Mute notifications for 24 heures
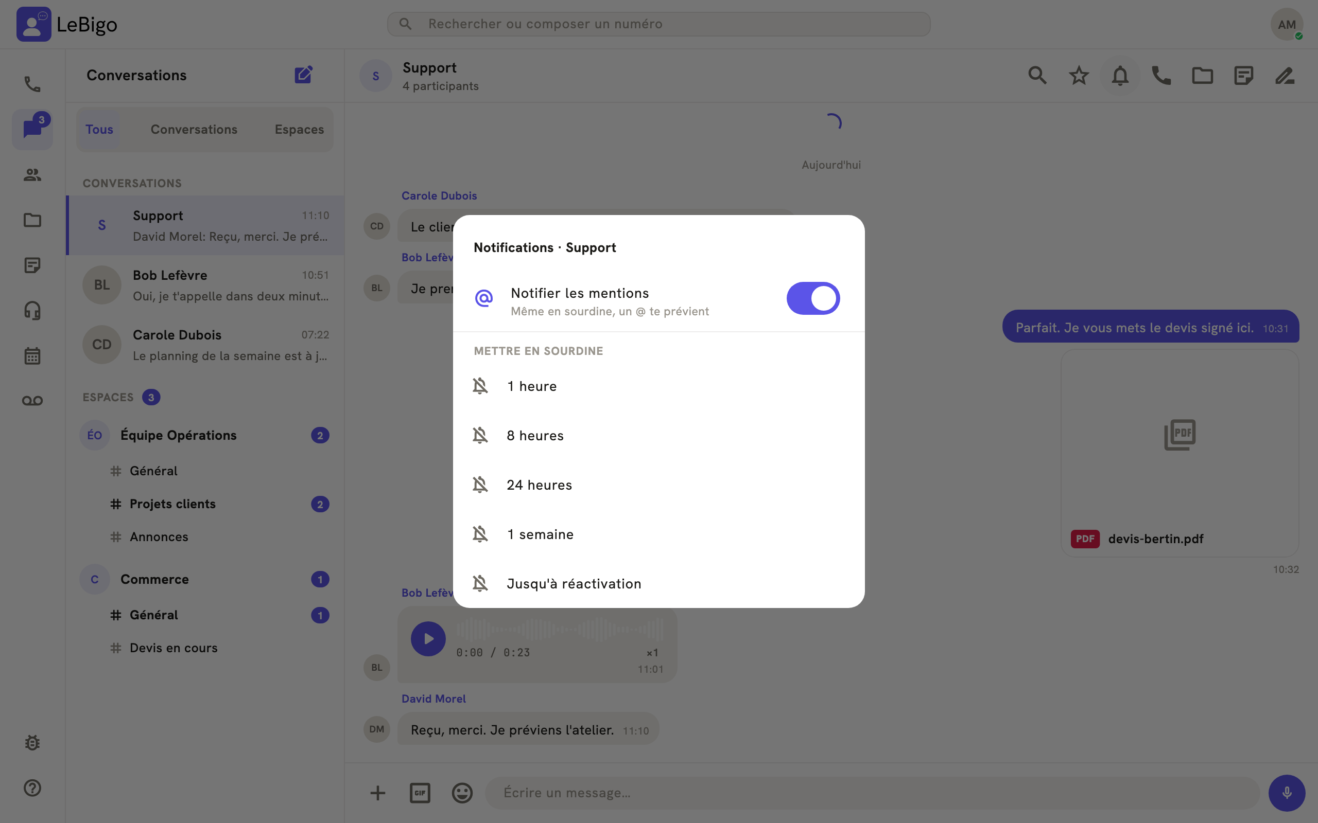Viewport: 1318px width, 823px height. coord(658,485)
